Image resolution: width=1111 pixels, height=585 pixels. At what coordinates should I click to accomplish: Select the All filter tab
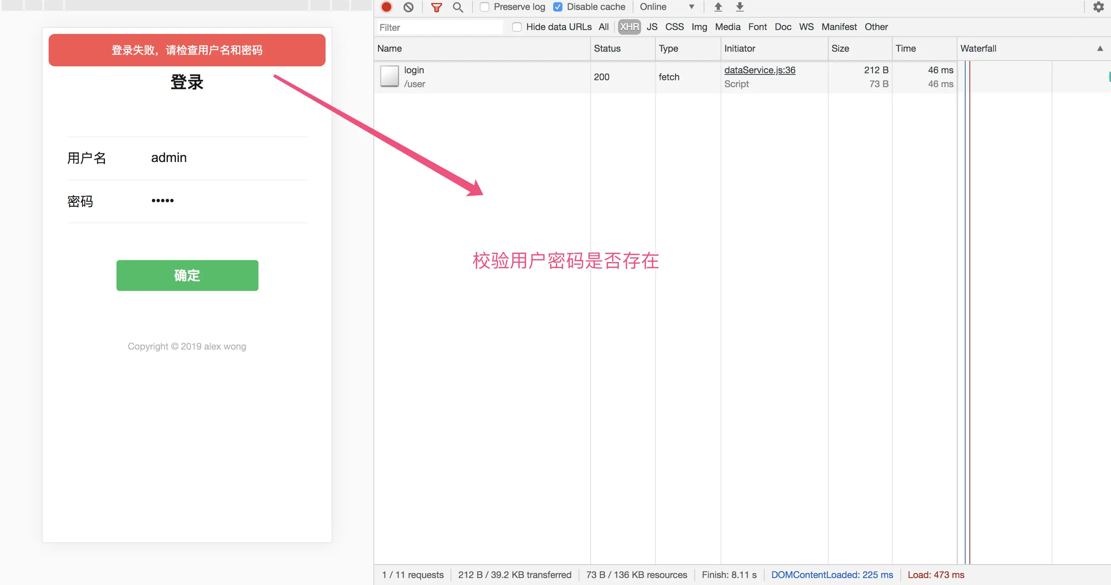tap(603, 27)
